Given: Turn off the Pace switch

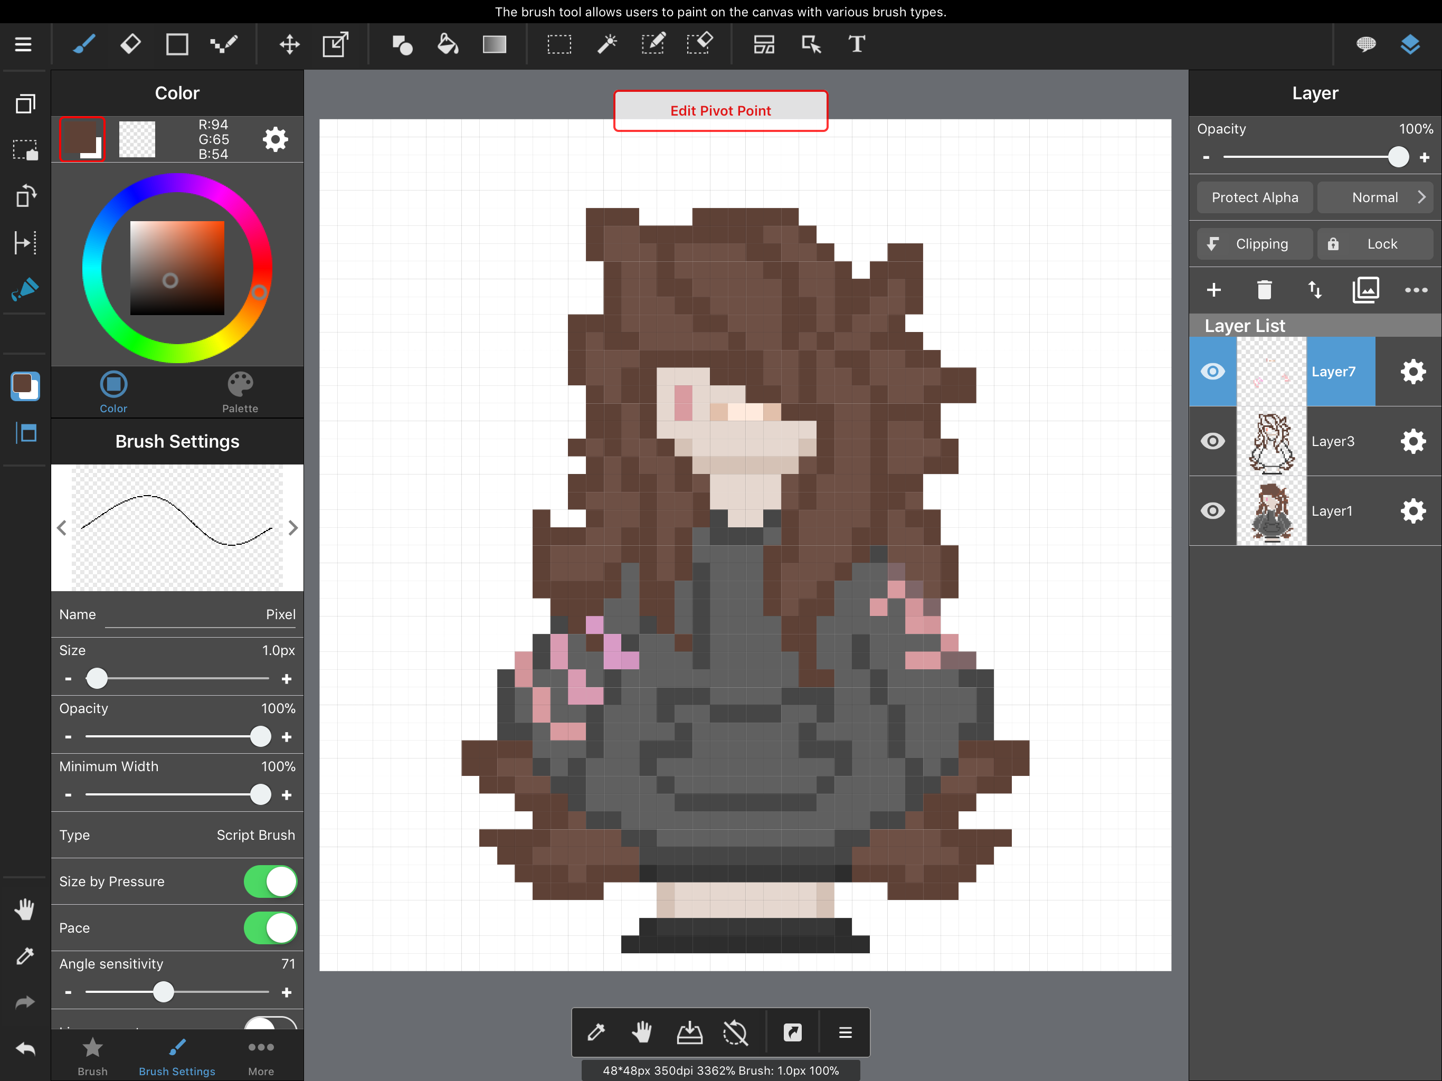Looking at the screenshot, I should (x=271, y=928).
